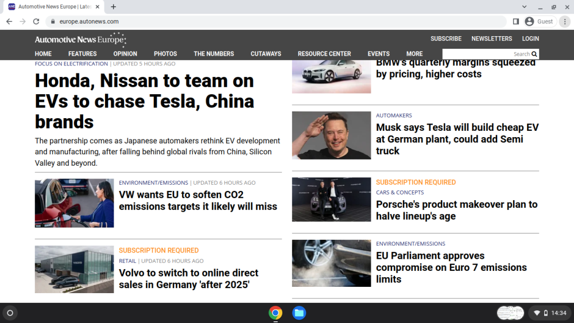Click the Volvo dealership thumbnail
This screenshot has height=323, width=574.
pos(74,269)
